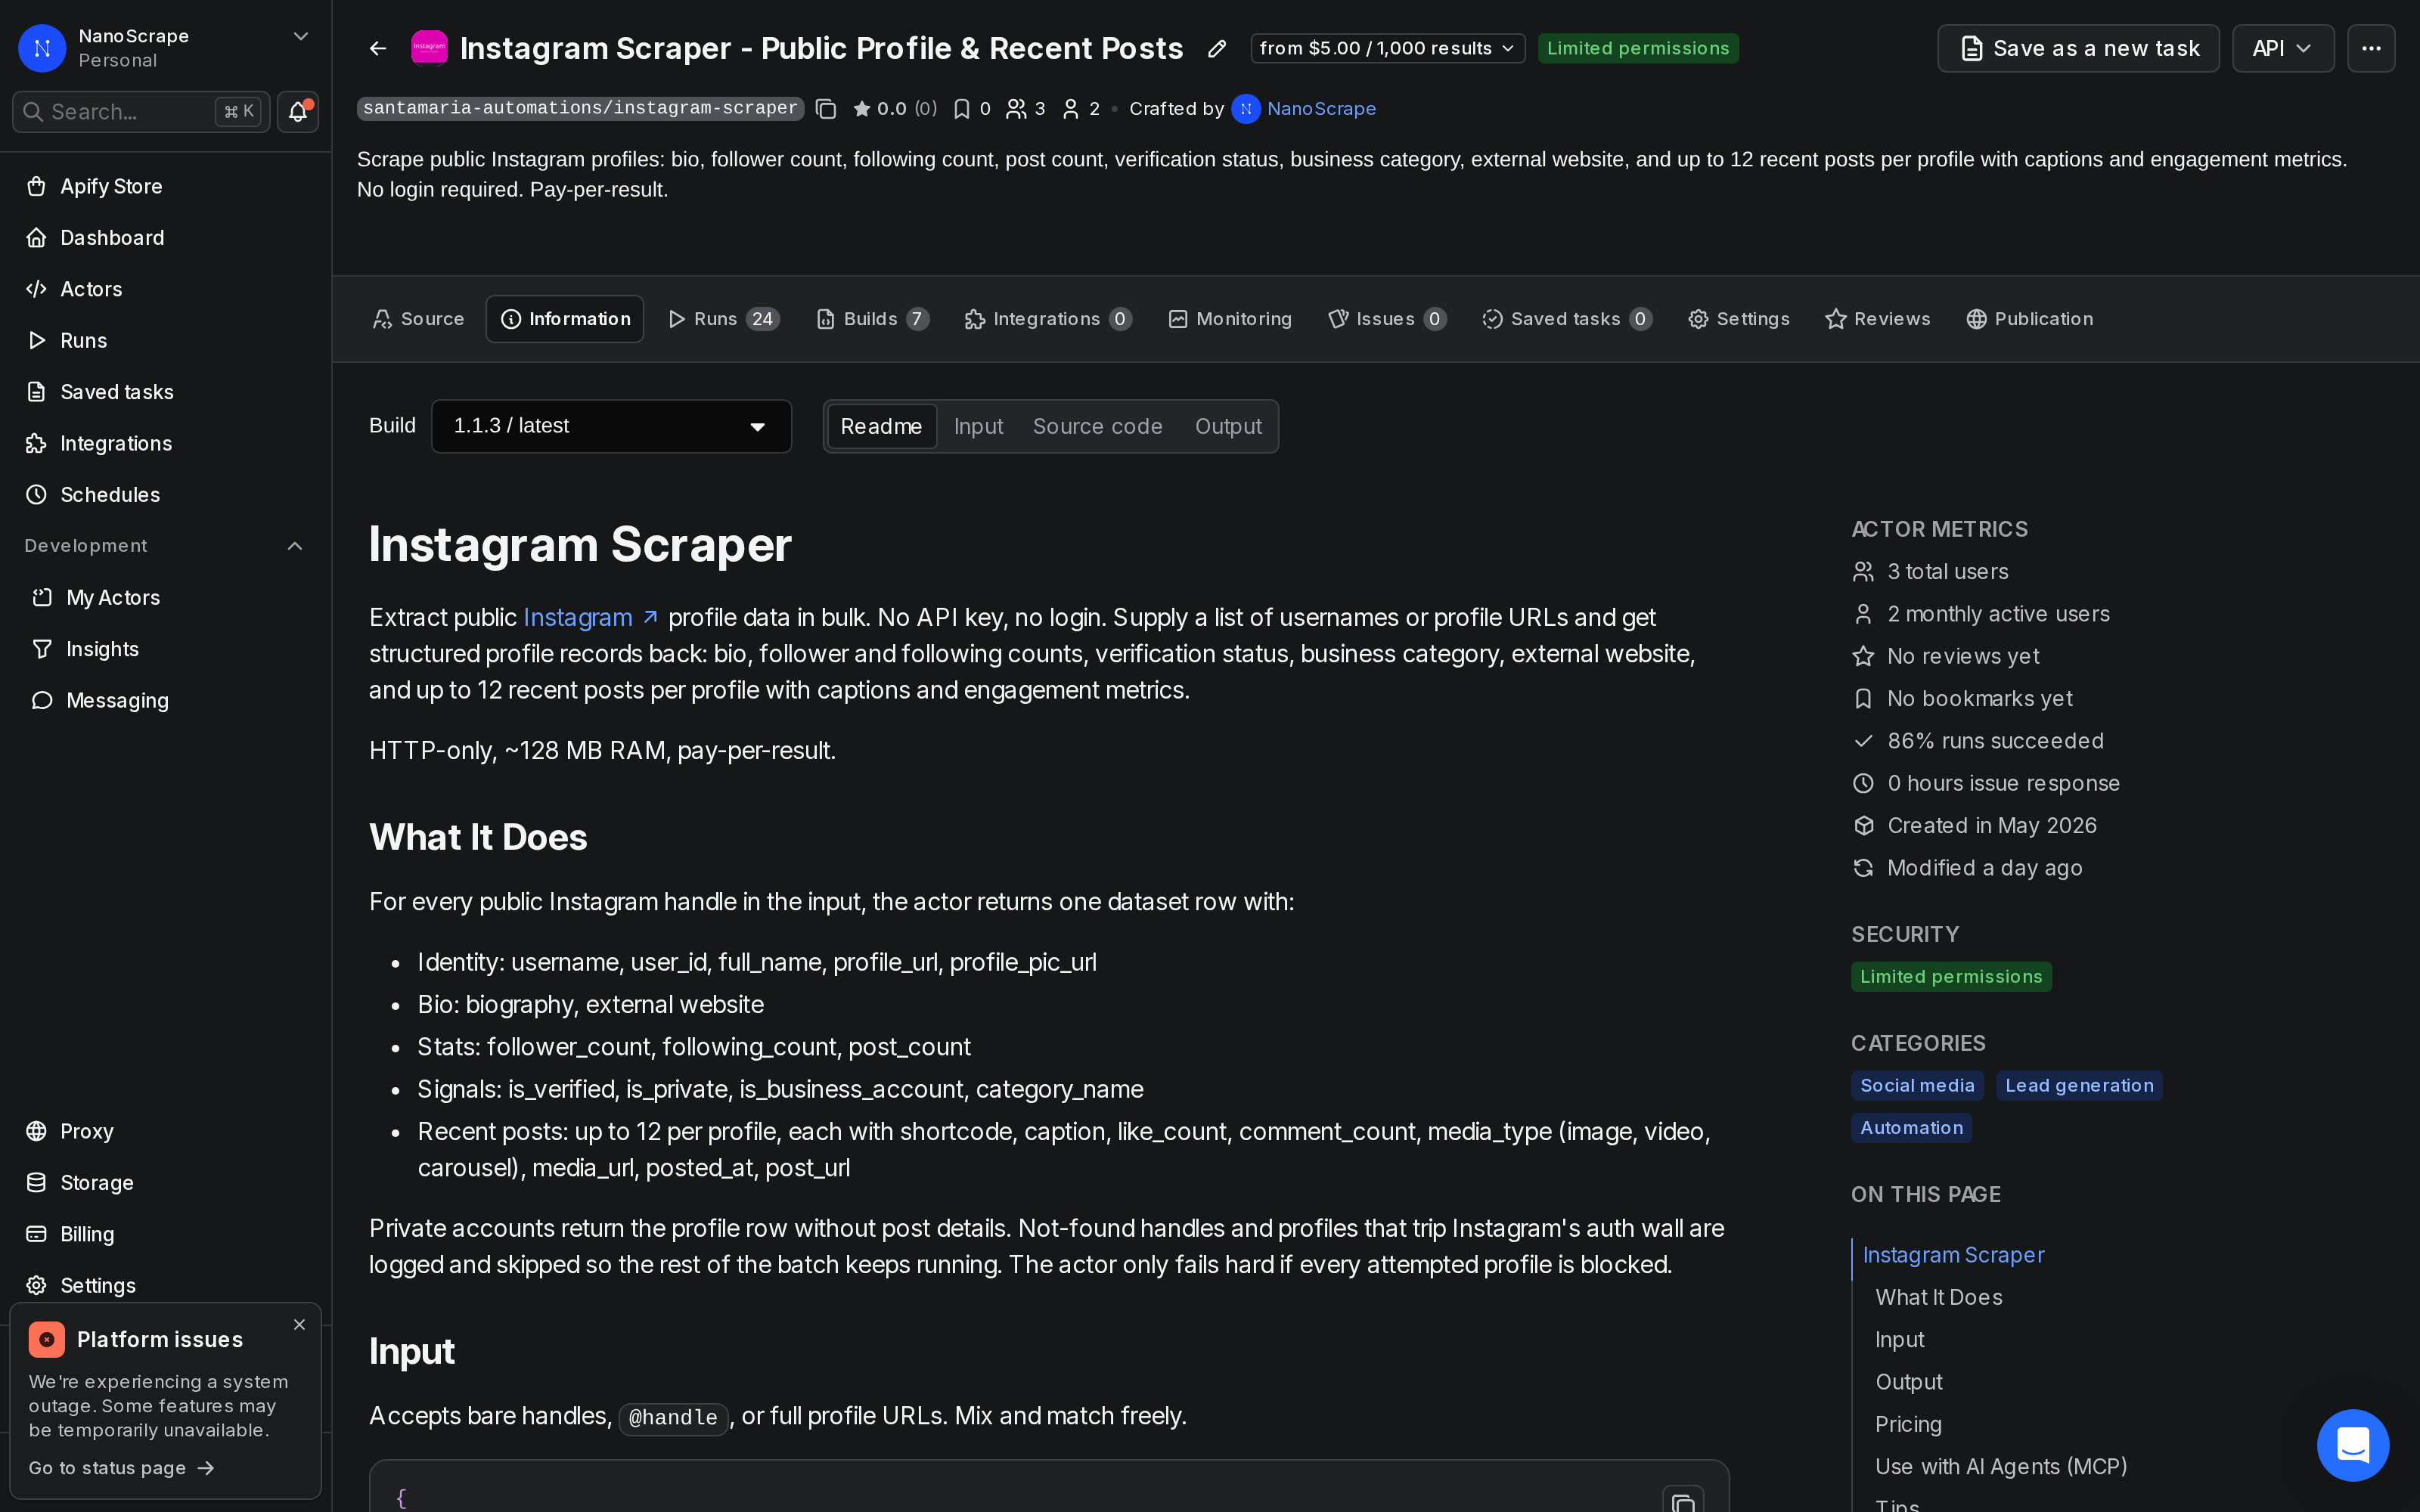Click the Instagram actor logo thumbnail
The width and height of the screenshot is (2420, 1512).
click(429, 47)
